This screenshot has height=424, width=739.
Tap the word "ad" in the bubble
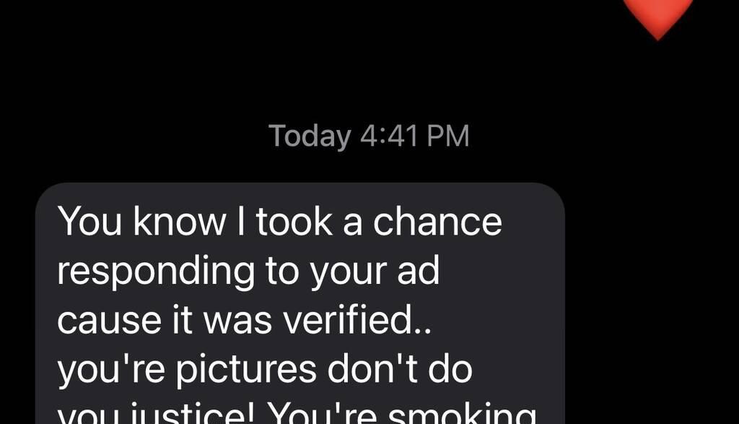pos(419,271)
